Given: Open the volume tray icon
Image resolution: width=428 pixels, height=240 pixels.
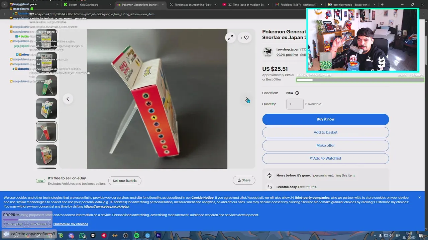Looking at the screenshot, I should click(x=391, y=236).
